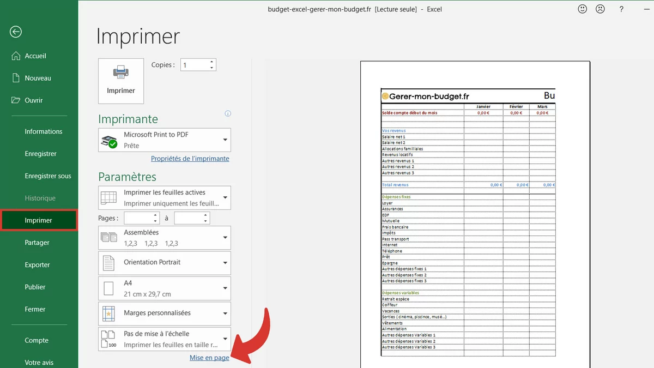Click 'Total revenus' row in preview

[x=468, y=185]
